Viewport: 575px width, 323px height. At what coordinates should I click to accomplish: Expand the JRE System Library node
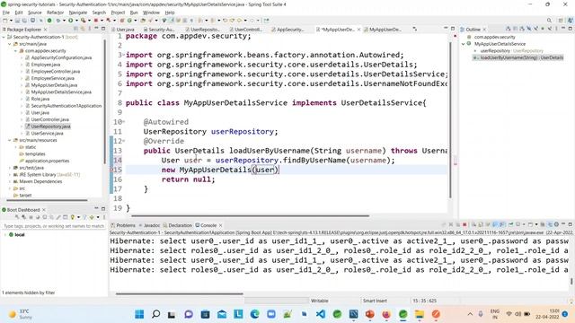(10, 175)
